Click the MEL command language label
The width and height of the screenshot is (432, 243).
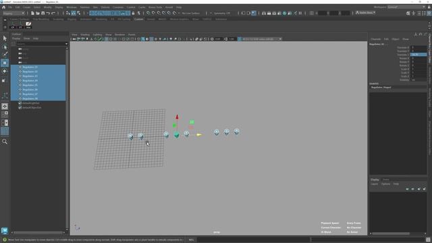pyautogui.click(x=191, y=240)
